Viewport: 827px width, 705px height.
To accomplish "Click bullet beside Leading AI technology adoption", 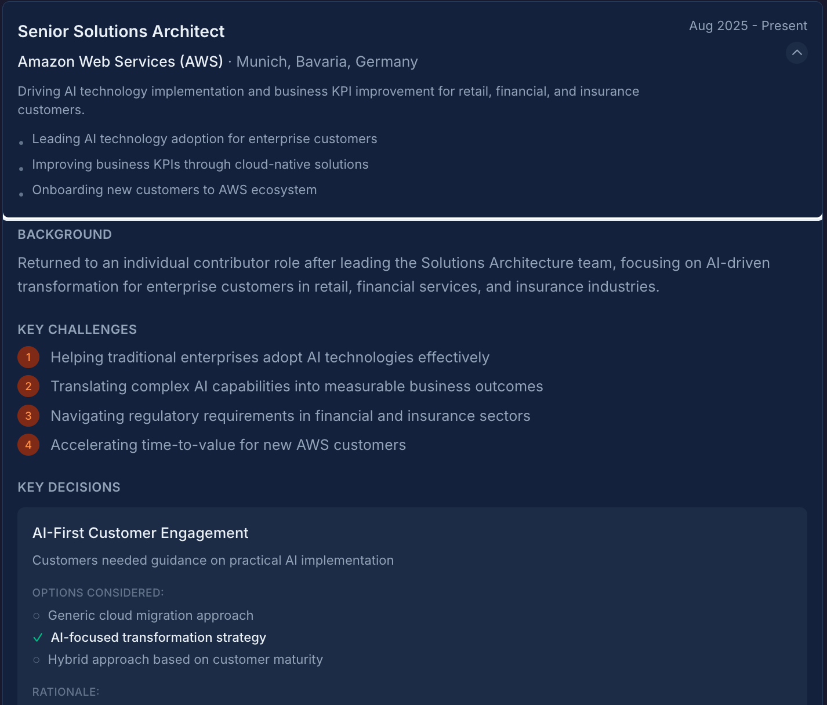I will click(x=21, y=143).
